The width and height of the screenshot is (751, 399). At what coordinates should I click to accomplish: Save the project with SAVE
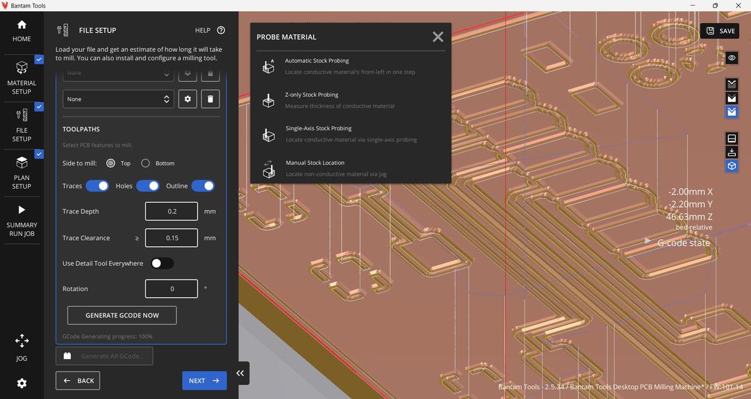tap(720, 31)
